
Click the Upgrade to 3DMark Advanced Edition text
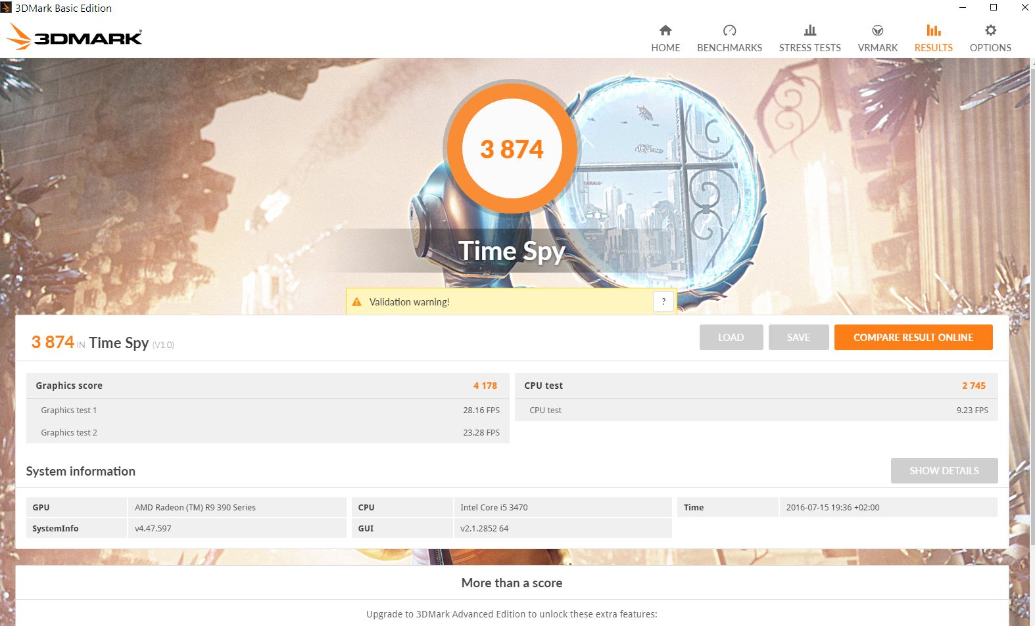(x=512, y=614)
